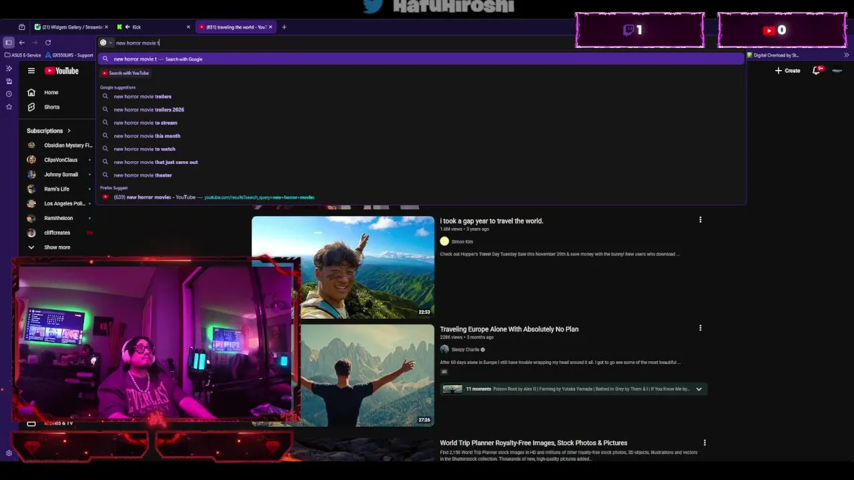The width and height of the screenshot is (854, 480).
Task: Open 'Traveling Europe Alone With Absolutely No Plan' title
Action: click(x=509, y=329)
